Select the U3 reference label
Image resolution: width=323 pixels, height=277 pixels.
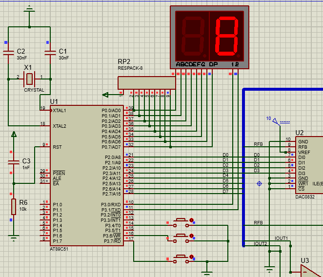[305, 260]
